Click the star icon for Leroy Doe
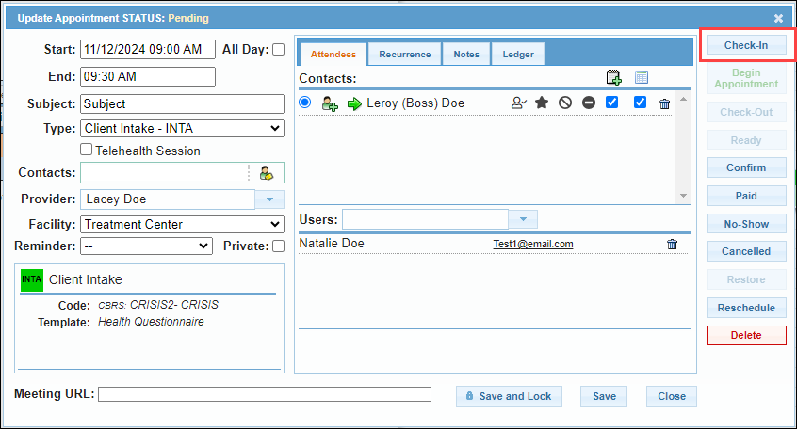Screen dimensions: 797x429 [542, 103]
